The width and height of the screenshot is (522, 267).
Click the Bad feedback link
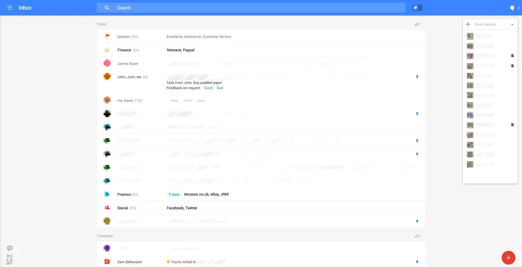pos(220,88)
